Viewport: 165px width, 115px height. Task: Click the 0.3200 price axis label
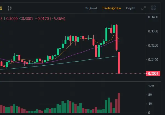point(153,46)
